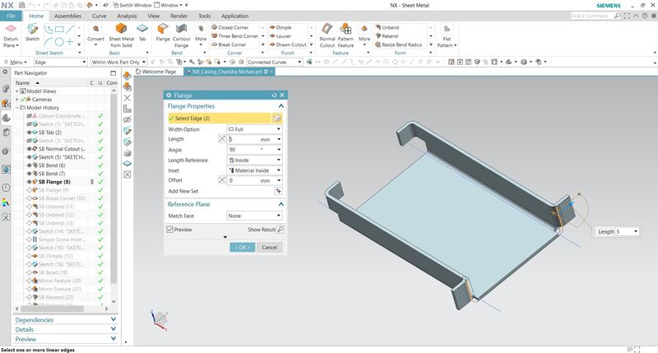Click the Flange dialog reset icon
The height and width of the screenshot is (353, 658).
(274, 95)
